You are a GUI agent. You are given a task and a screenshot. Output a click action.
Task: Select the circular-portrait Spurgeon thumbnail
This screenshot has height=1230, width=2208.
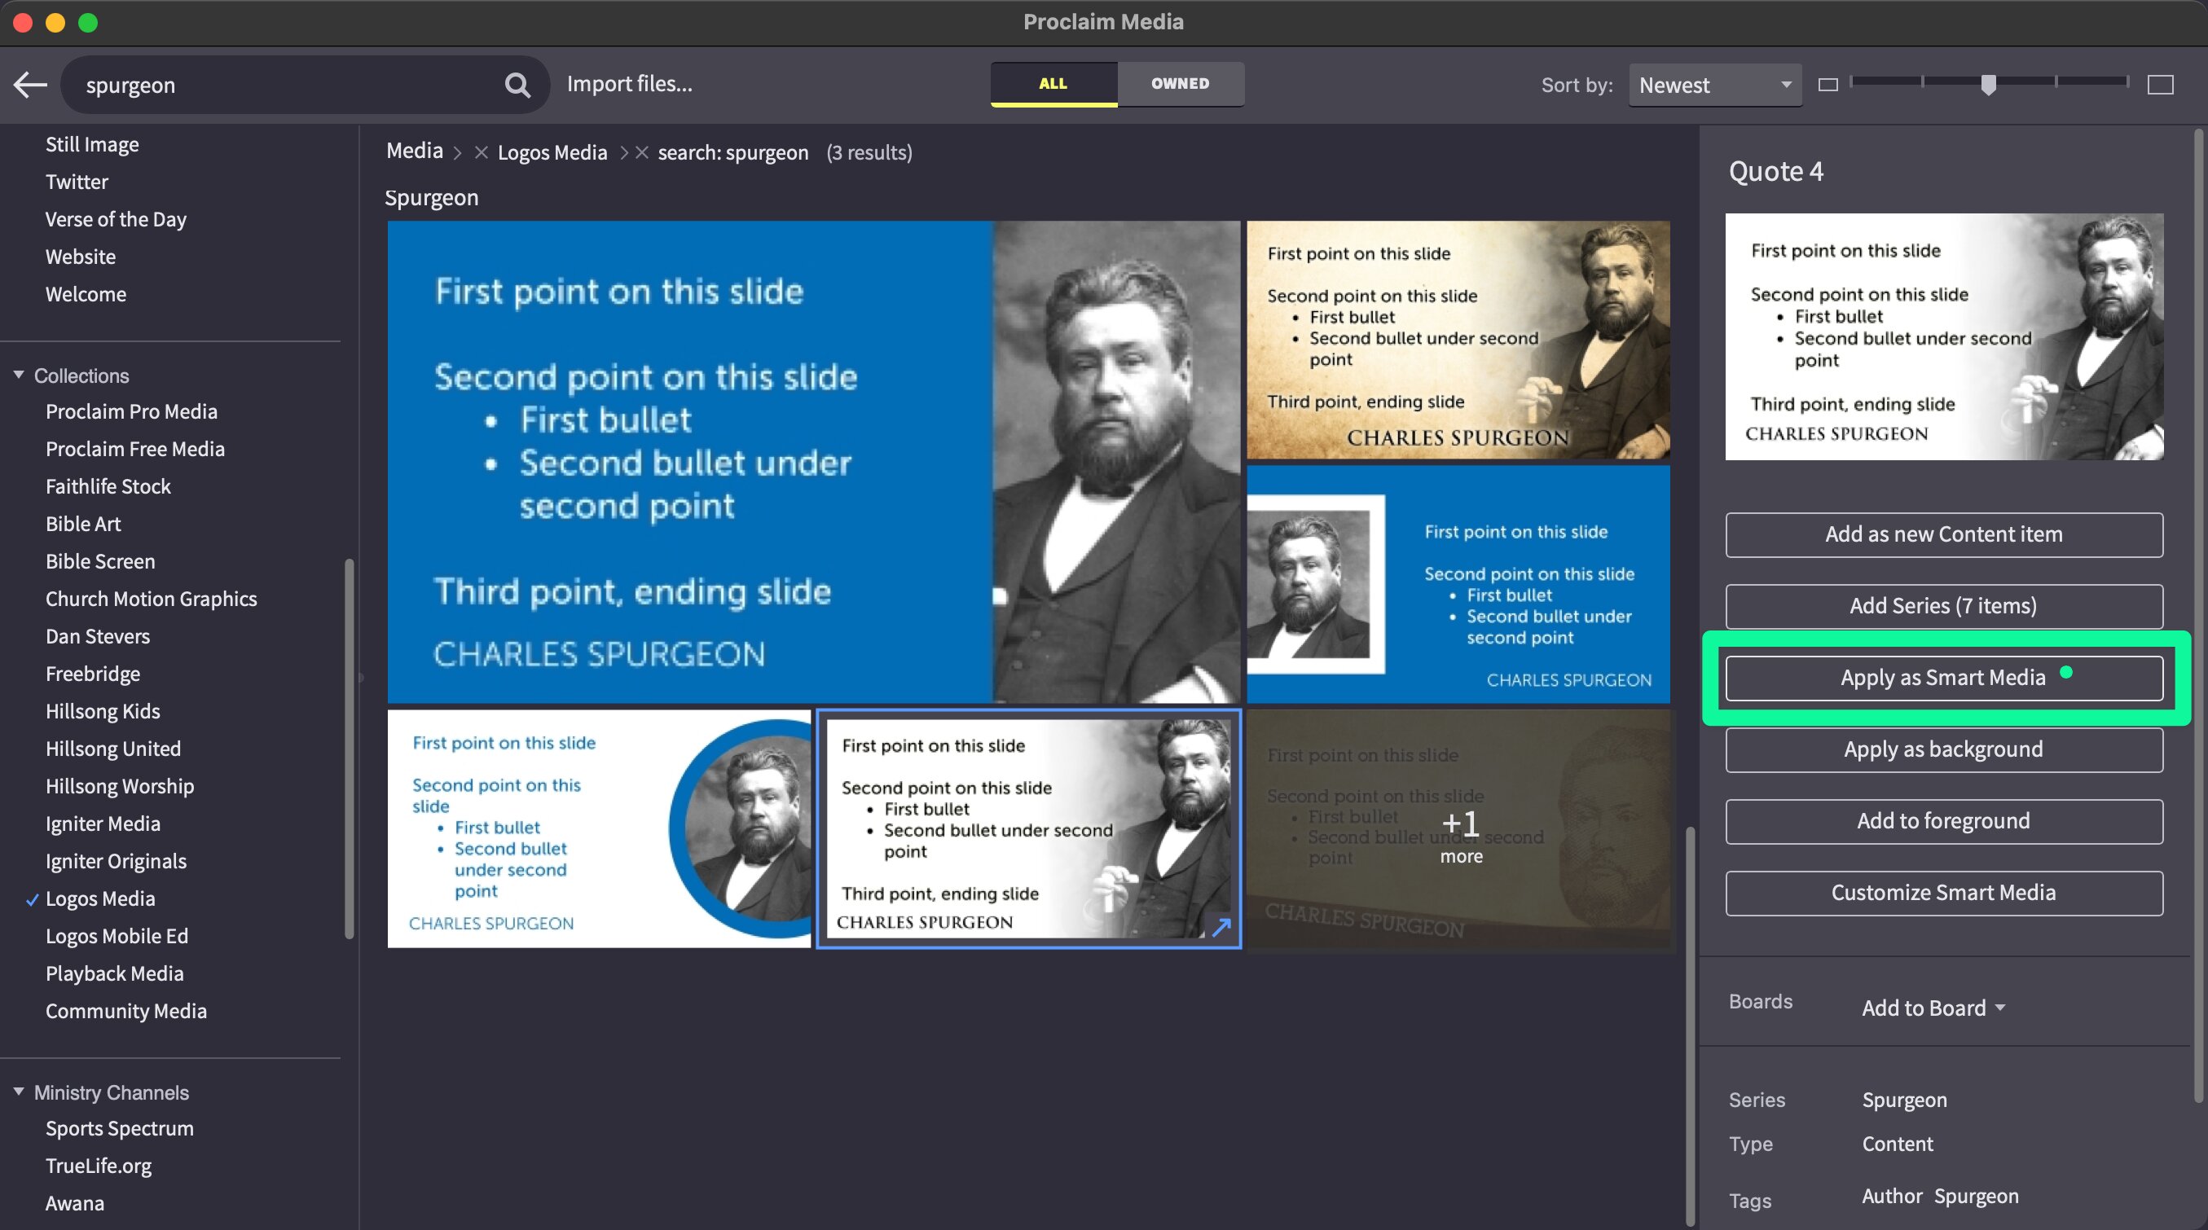(598, 828)
